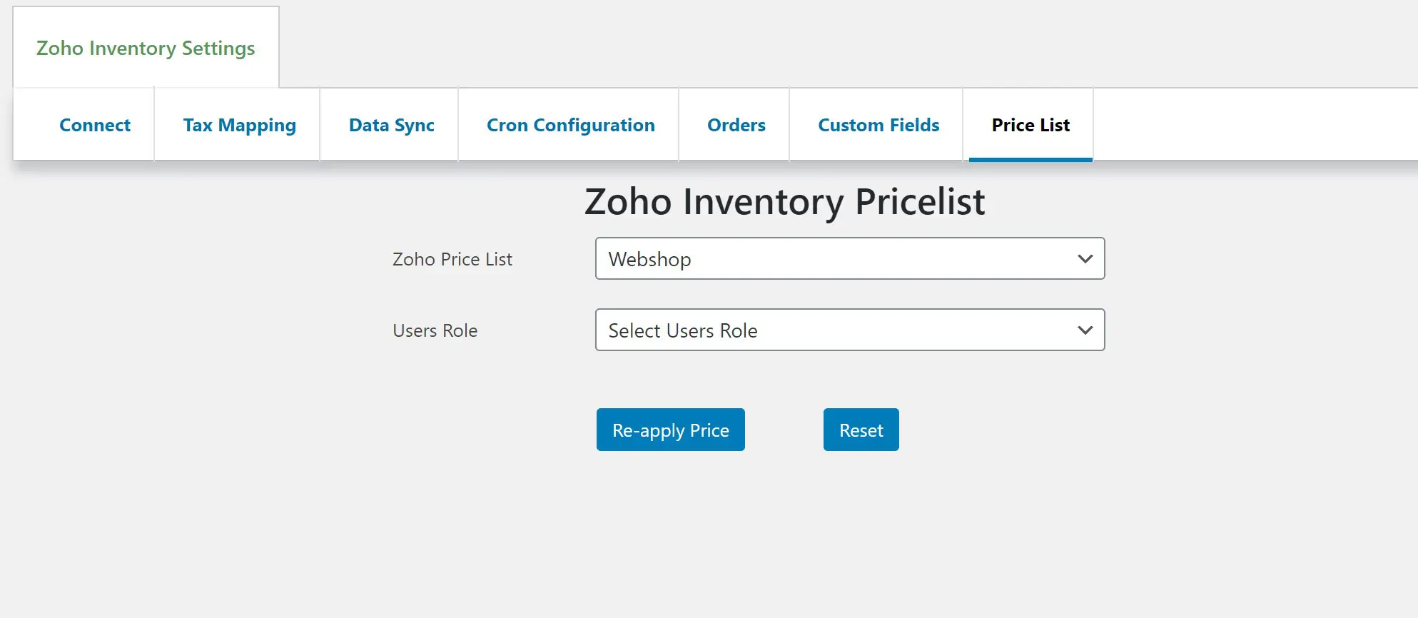
Task: Click the Users Role label
Action: (435, 330)
